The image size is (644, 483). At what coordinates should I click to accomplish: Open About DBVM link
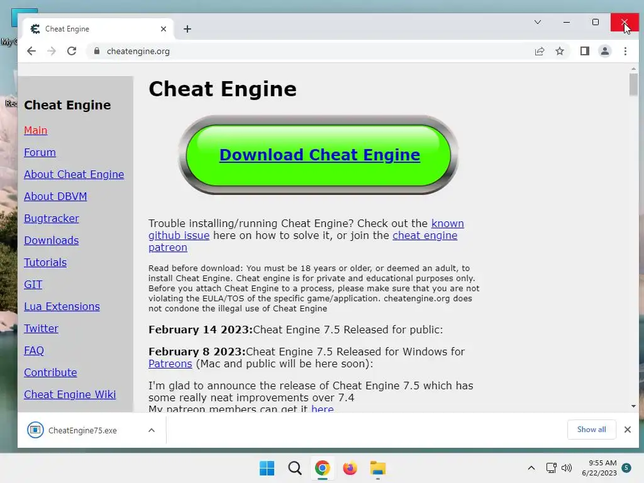pos(55,196)
